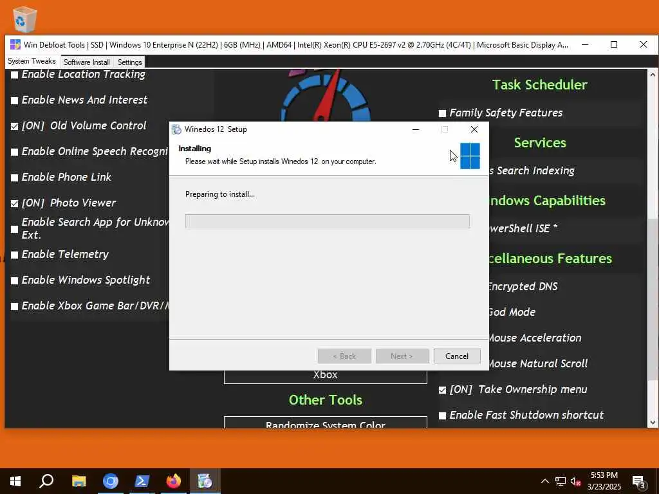Check Family Safety Features box
659x494 pixels.
442,113
